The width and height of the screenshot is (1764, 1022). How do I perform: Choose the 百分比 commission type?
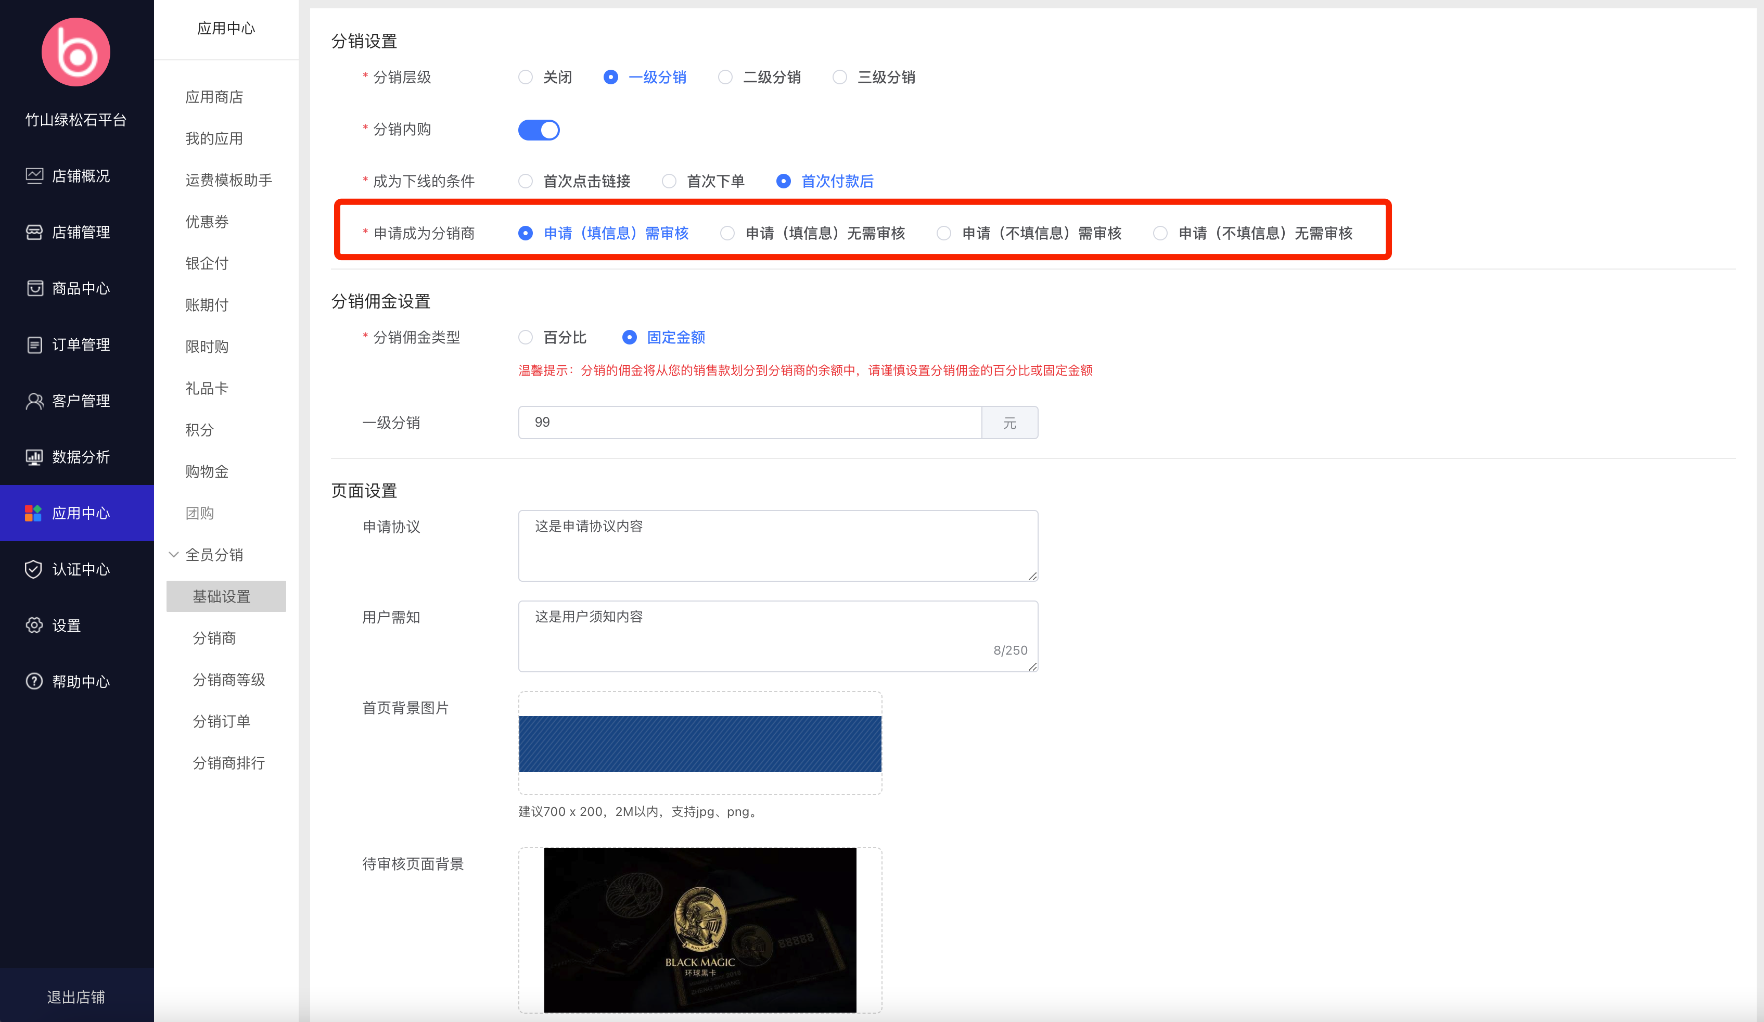(x=526, y=337)
